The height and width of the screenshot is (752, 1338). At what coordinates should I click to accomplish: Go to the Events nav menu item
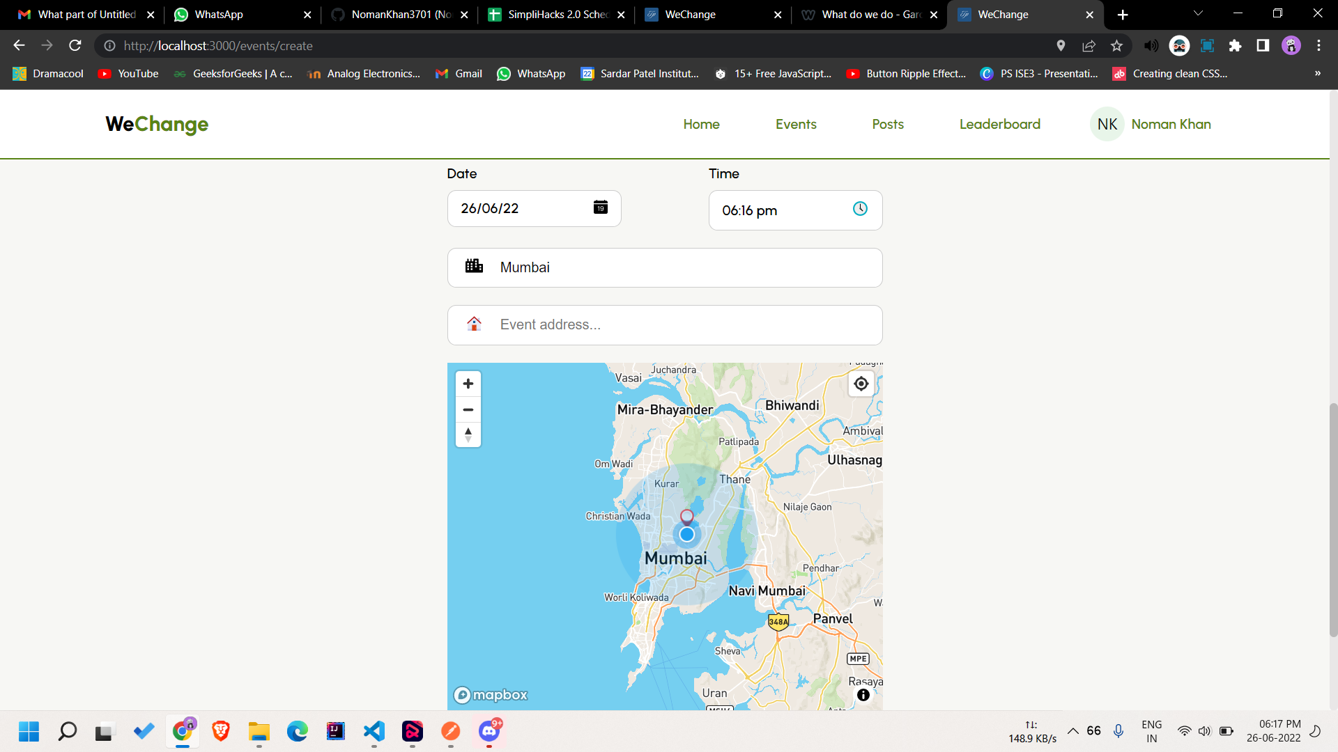[x=796, y=124]
